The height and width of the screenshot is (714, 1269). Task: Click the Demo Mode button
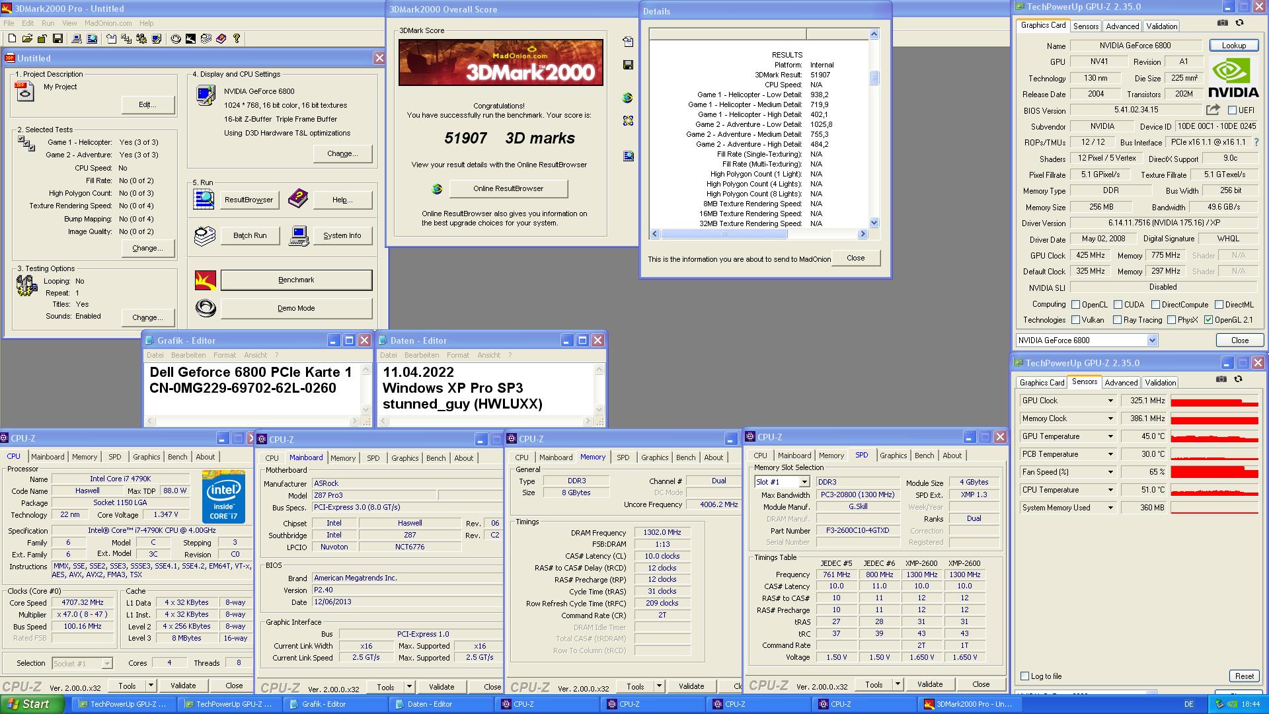[x=296, y=308]
